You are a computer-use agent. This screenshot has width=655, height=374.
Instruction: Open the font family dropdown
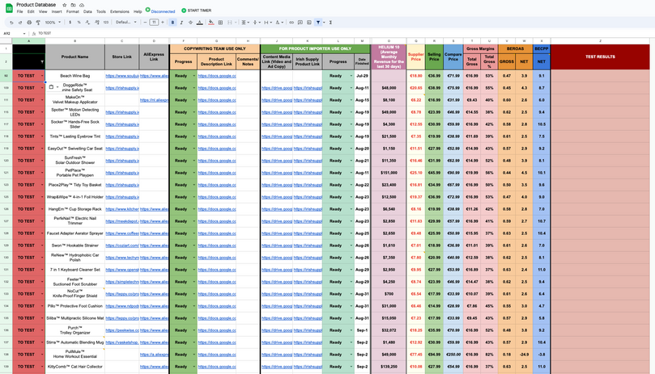tap(126, 23)
